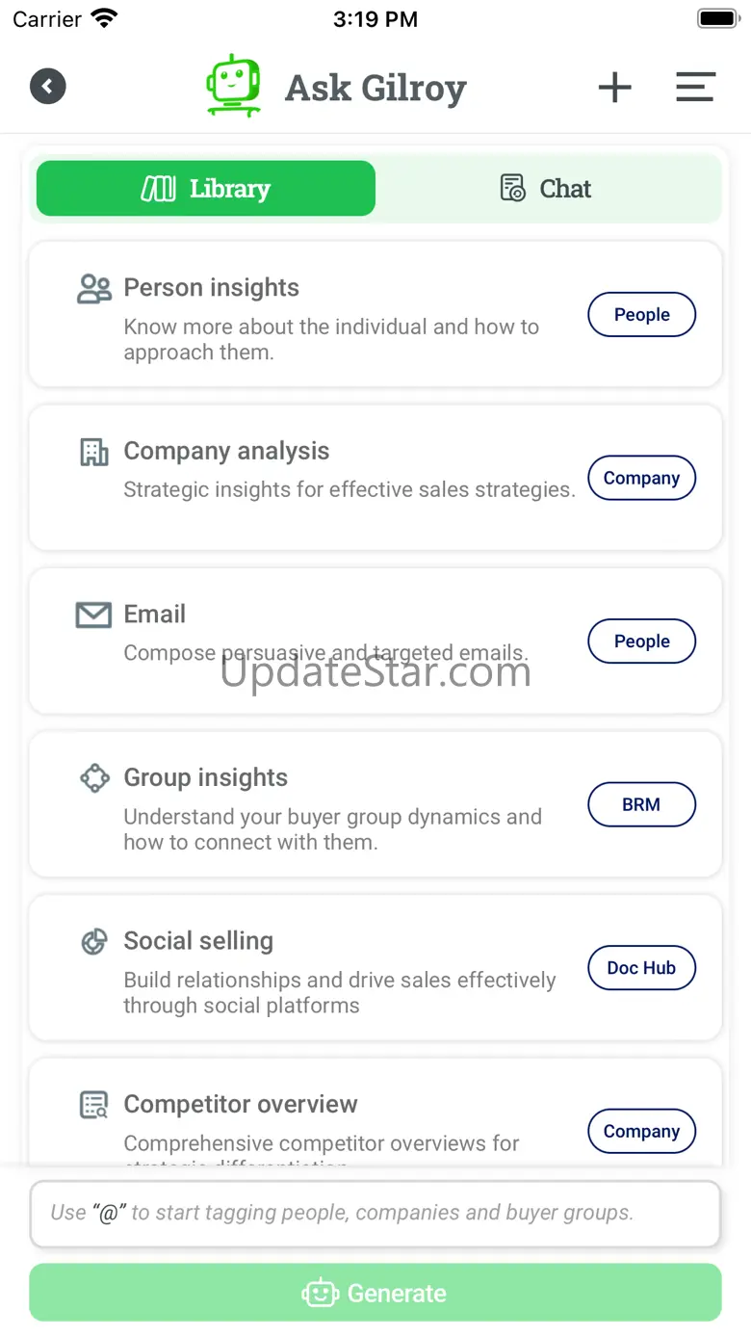Viewport: 751px width, 1336px height.
Task: Tap the green Gilroy robot logo
Action: (233, 86)
